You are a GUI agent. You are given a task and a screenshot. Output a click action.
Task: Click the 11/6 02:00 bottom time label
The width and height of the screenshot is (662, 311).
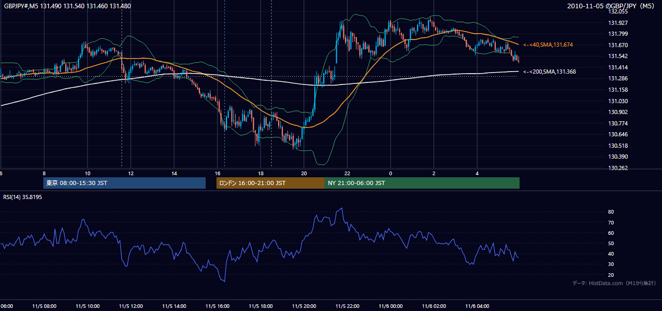tap(434, 306)
